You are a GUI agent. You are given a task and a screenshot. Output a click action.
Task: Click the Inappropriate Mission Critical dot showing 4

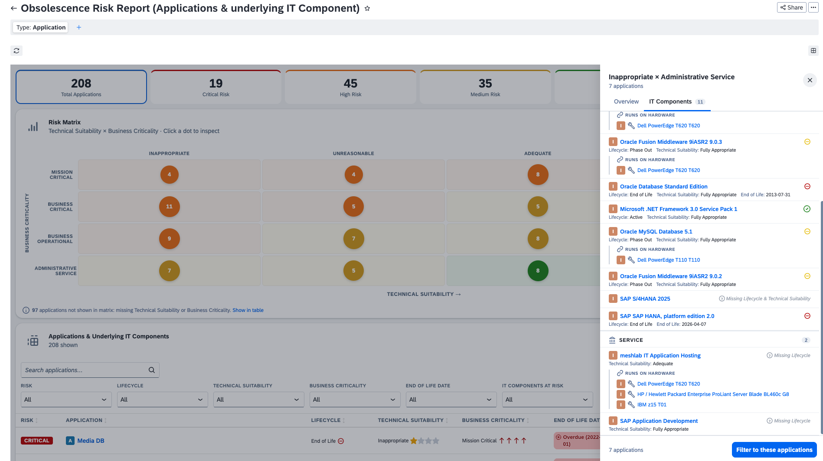(x=170, y=175)
